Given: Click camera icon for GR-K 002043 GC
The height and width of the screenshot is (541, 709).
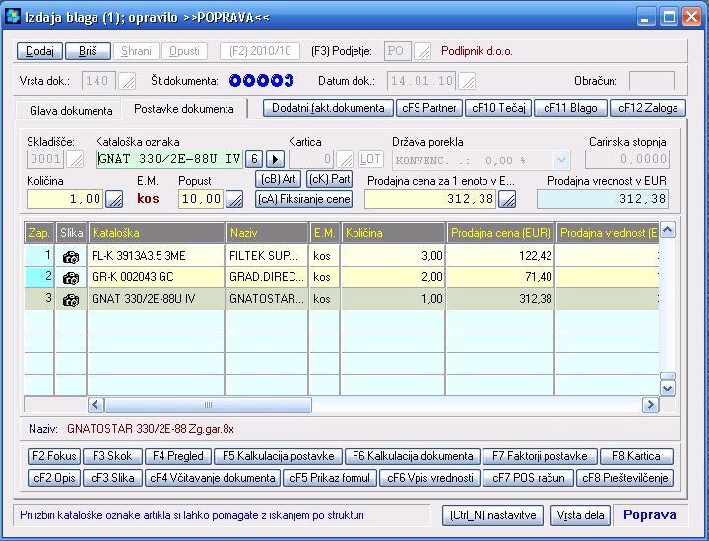Looking at the screenshot, I should point(71,277).
